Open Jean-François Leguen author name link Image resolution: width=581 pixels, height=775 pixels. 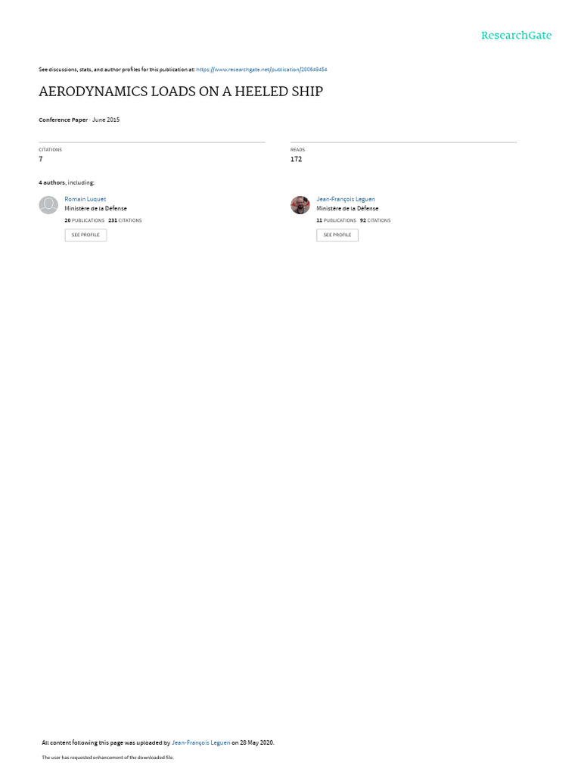click(345, 199)
